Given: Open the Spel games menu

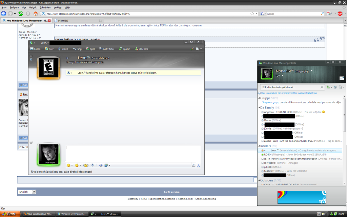Looking at the screenshot, I should pyautogui.click(x=90, y=49).
